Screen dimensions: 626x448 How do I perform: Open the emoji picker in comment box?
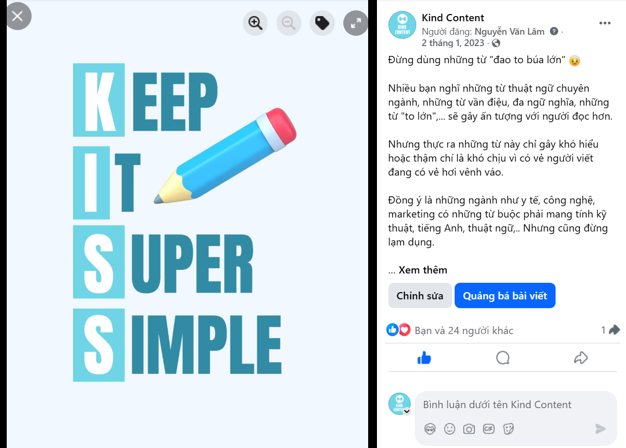pyautogui.click(x=449, y=429)
